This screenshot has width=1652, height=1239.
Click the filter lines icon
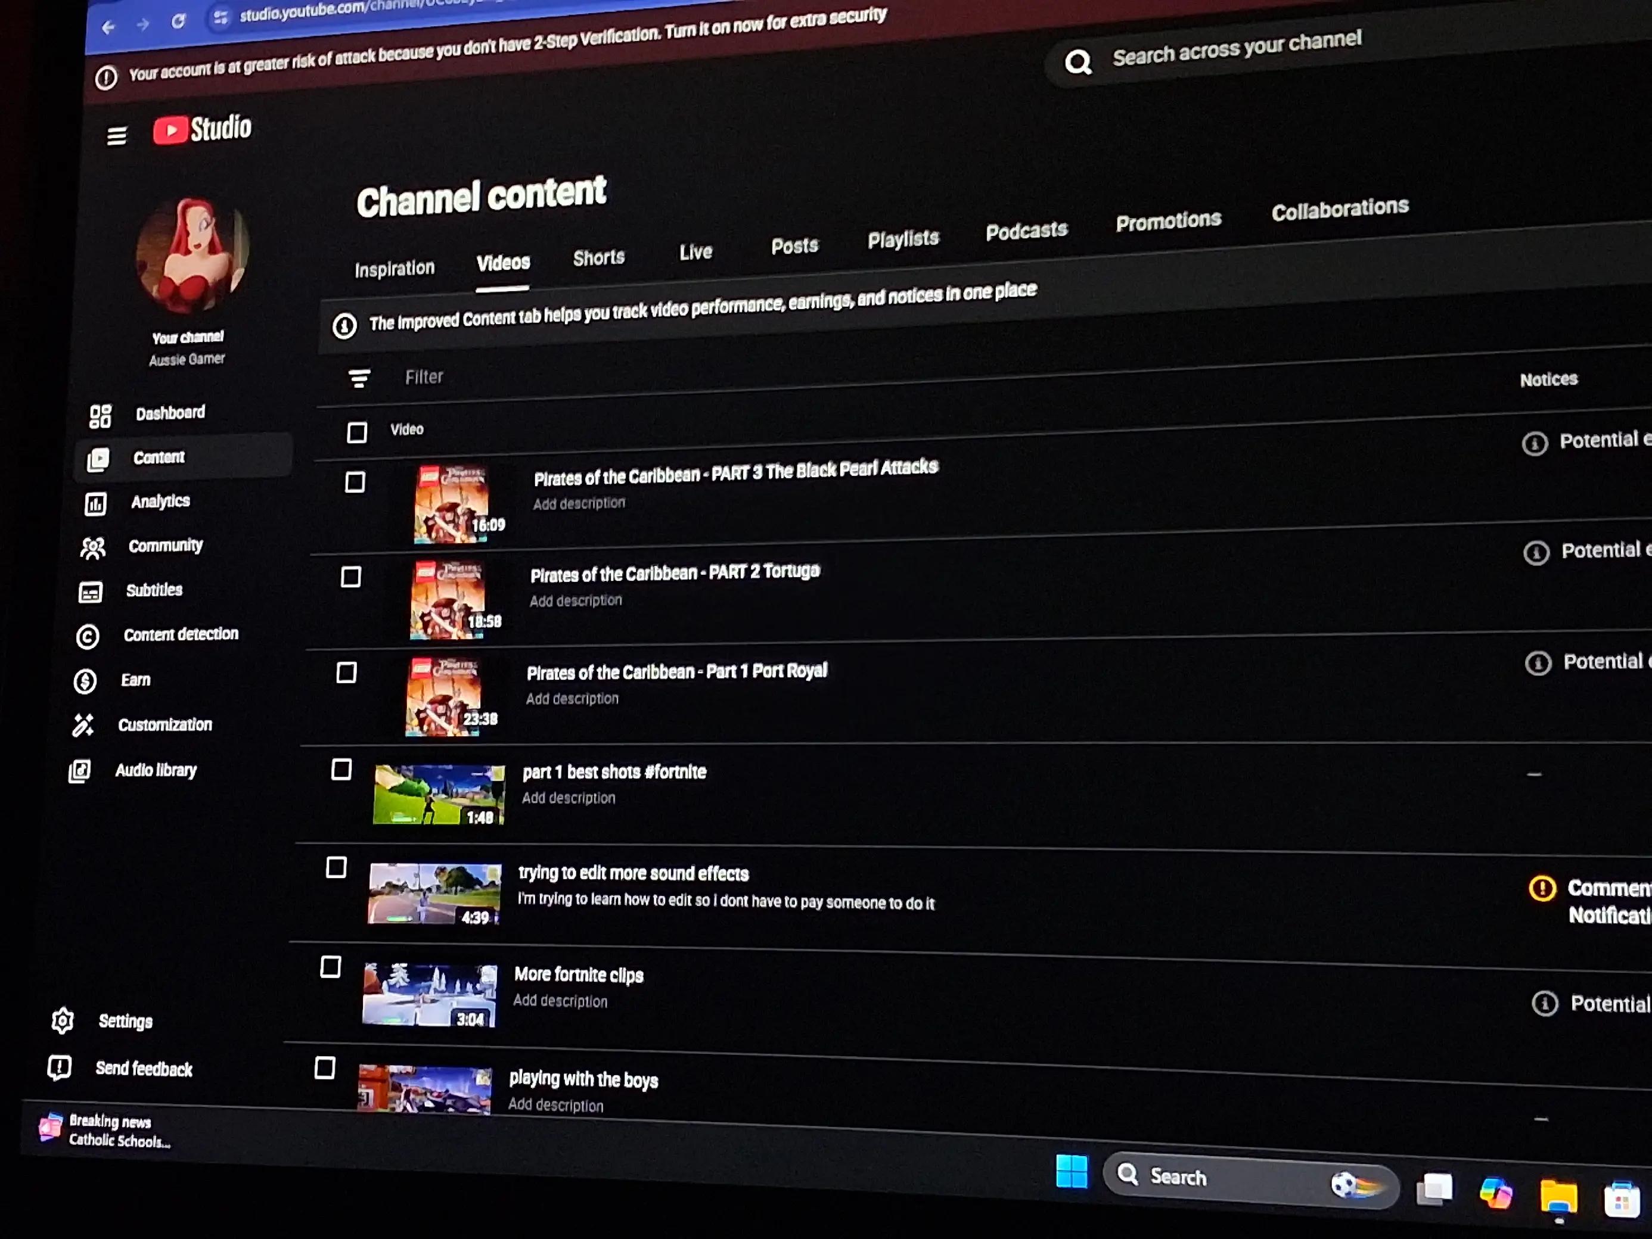pyautogui.click(x=359, y=378)
